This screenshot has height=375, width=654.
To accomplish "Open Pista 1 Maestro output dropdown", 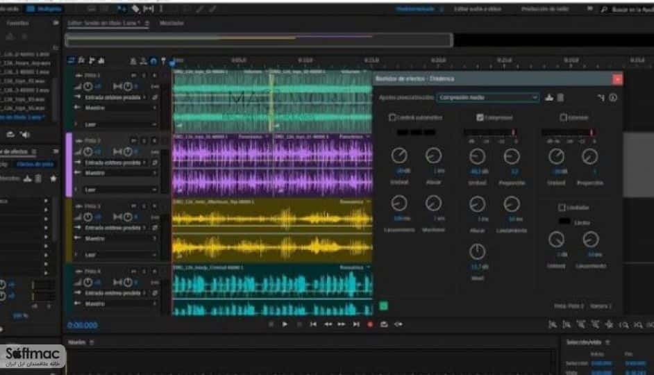I will (120, 108).
